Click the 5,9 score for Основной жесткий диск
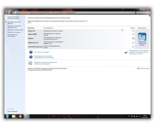The height and width of the screenshot is (127, 155). (x=133, y=47)
